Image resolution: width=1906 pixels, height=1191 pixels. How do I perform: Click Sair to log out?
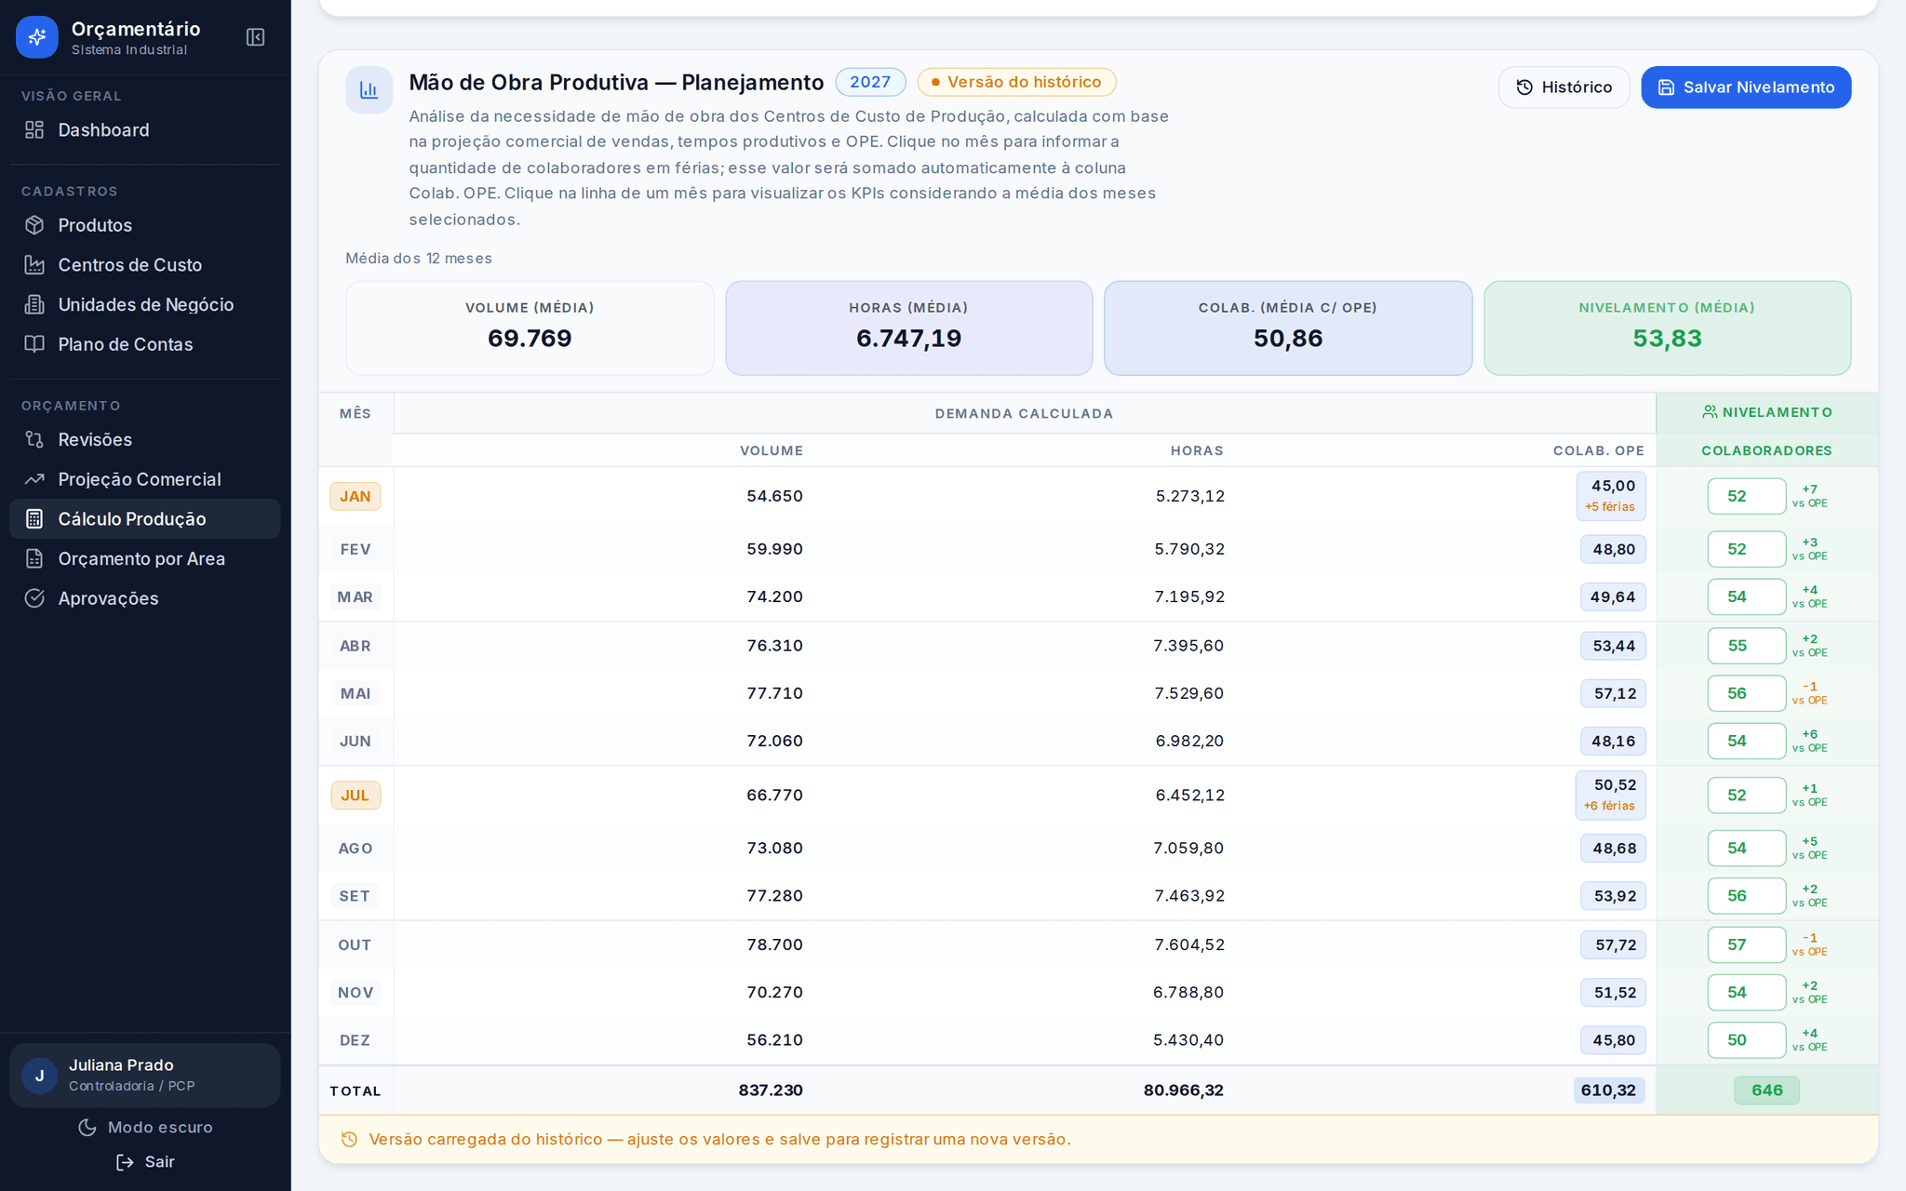pyautogui.click(x=145, y=1162)
